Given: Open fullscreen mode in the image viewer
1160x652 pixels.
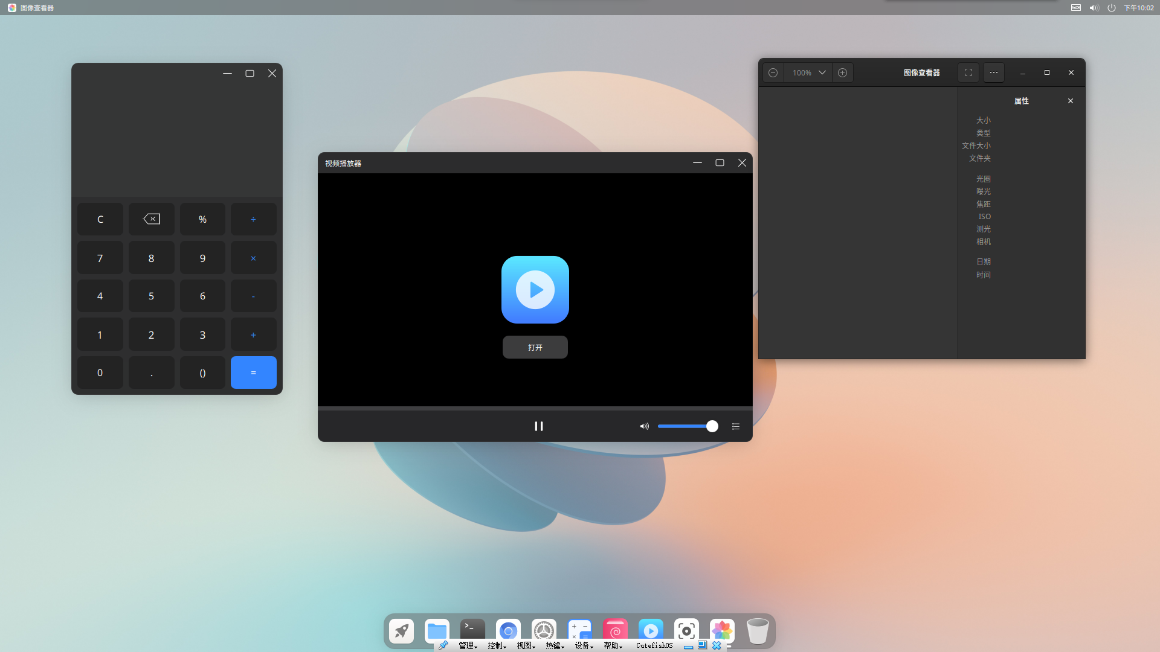Looking at the screenshot, I should click(968, 72).
